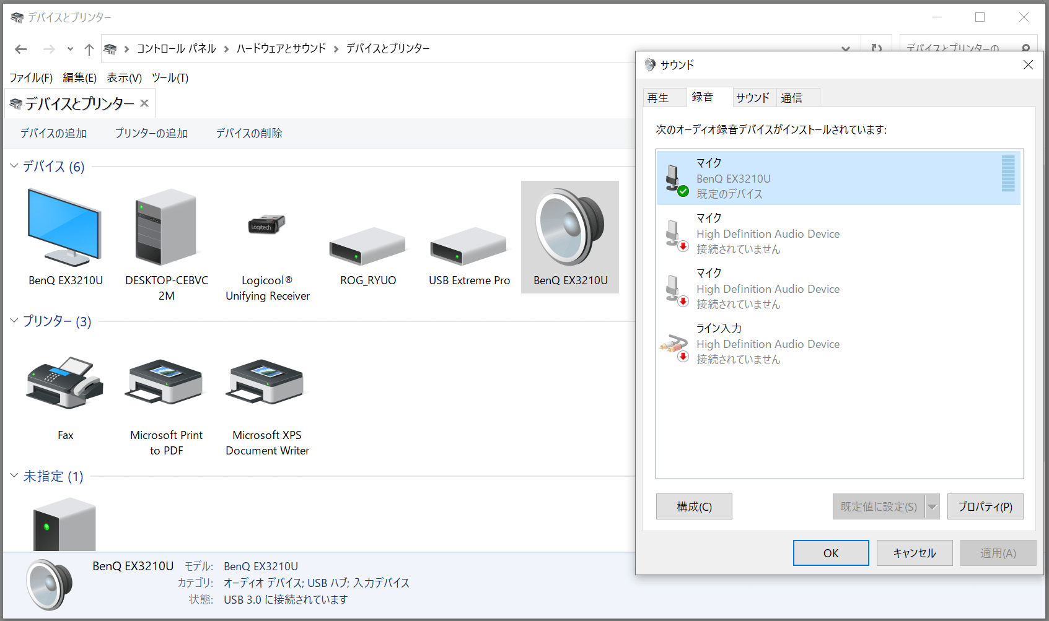Click the 適用(A) button

point(998,553)
